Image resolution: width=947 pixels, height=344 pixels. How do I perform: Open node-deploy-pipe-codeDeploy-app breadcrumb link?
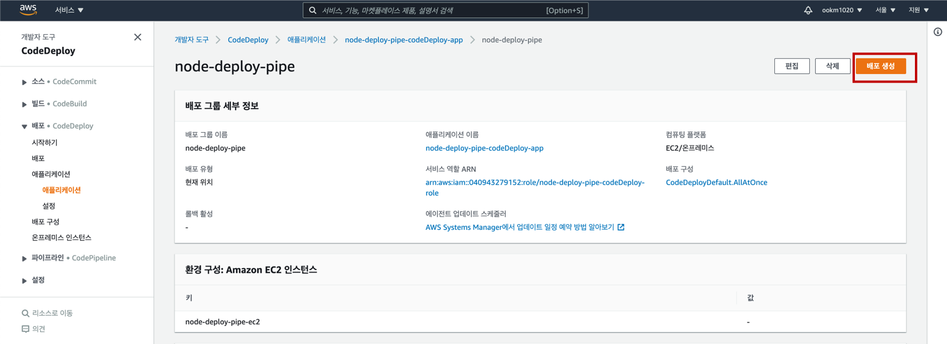pos(404,40)
